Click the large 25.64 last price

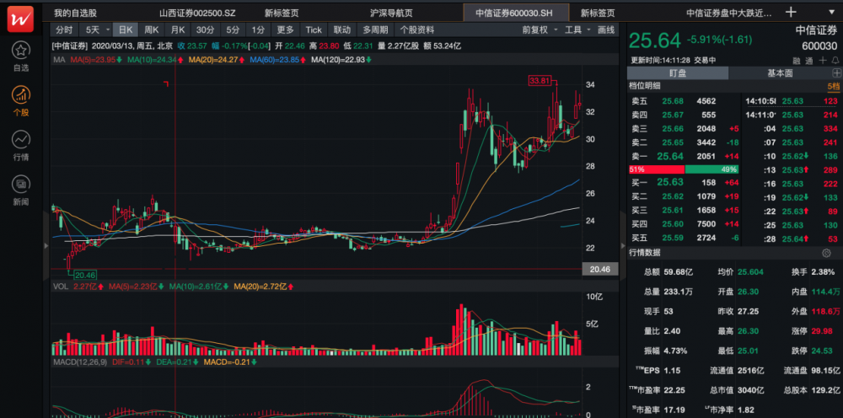655,40
